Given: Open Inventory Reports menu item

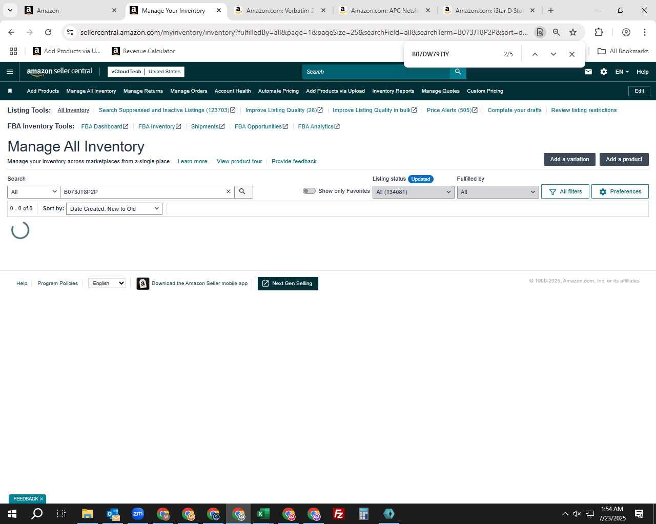Looking at the screenshot, I should (x=393, y=91).
